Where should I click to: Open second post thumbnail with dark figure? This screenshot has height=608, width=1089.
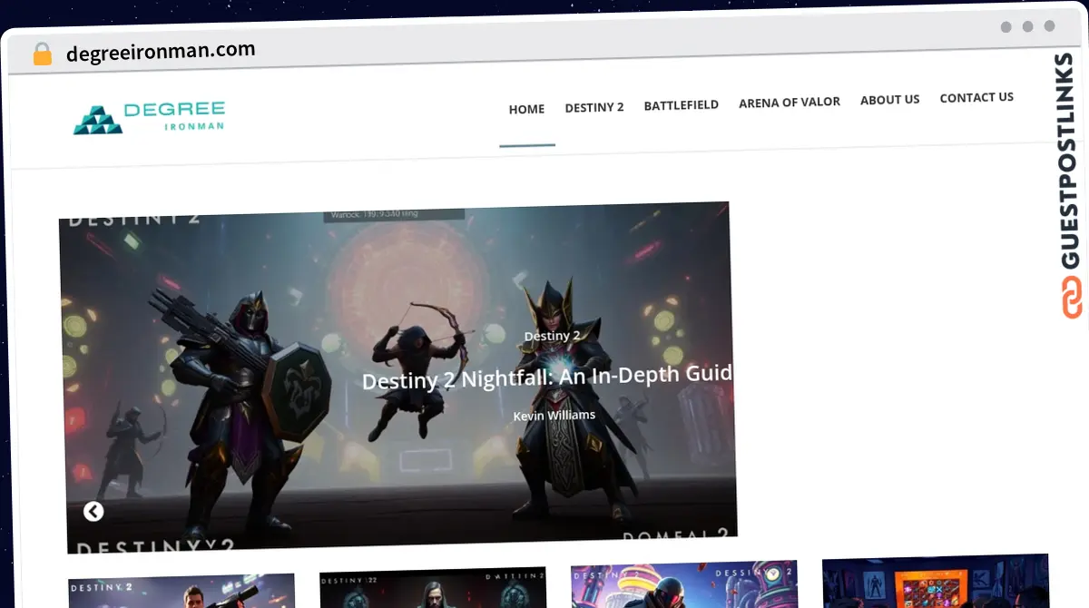point(433,589)
